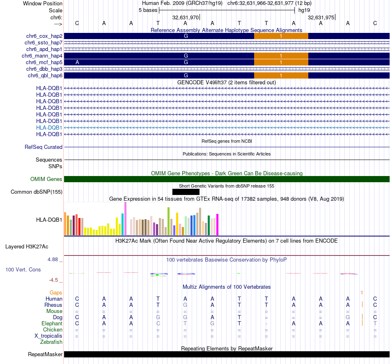Open the OMIM Genes label
The height and width of the screenshot is (364, 390).
(46, 179)
